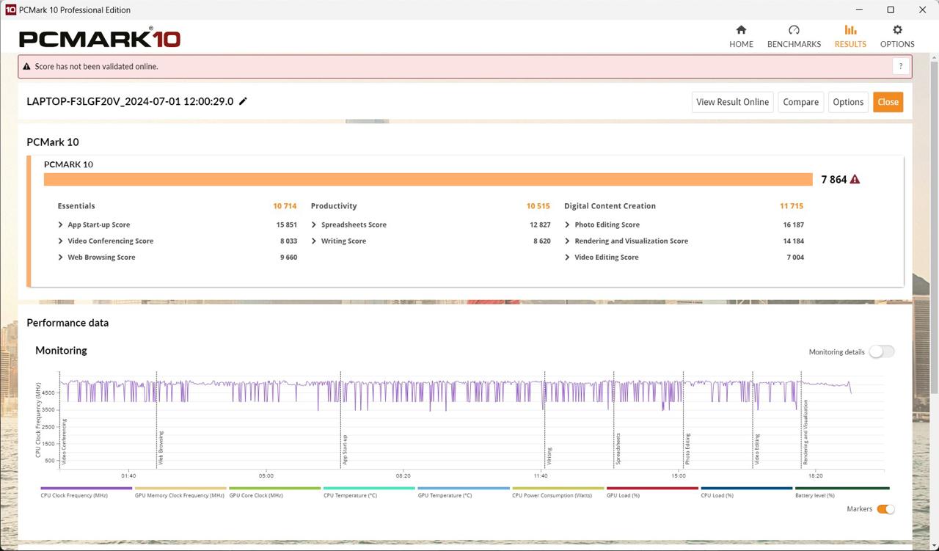Toggle the GPU Load legend series
Image resolution: width=939 pixels, height=551 pixels.
(651, 492)
